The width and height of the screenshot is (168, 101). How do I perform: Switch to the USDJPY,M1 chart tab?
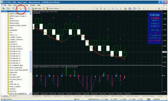click(x=47, y=96)
